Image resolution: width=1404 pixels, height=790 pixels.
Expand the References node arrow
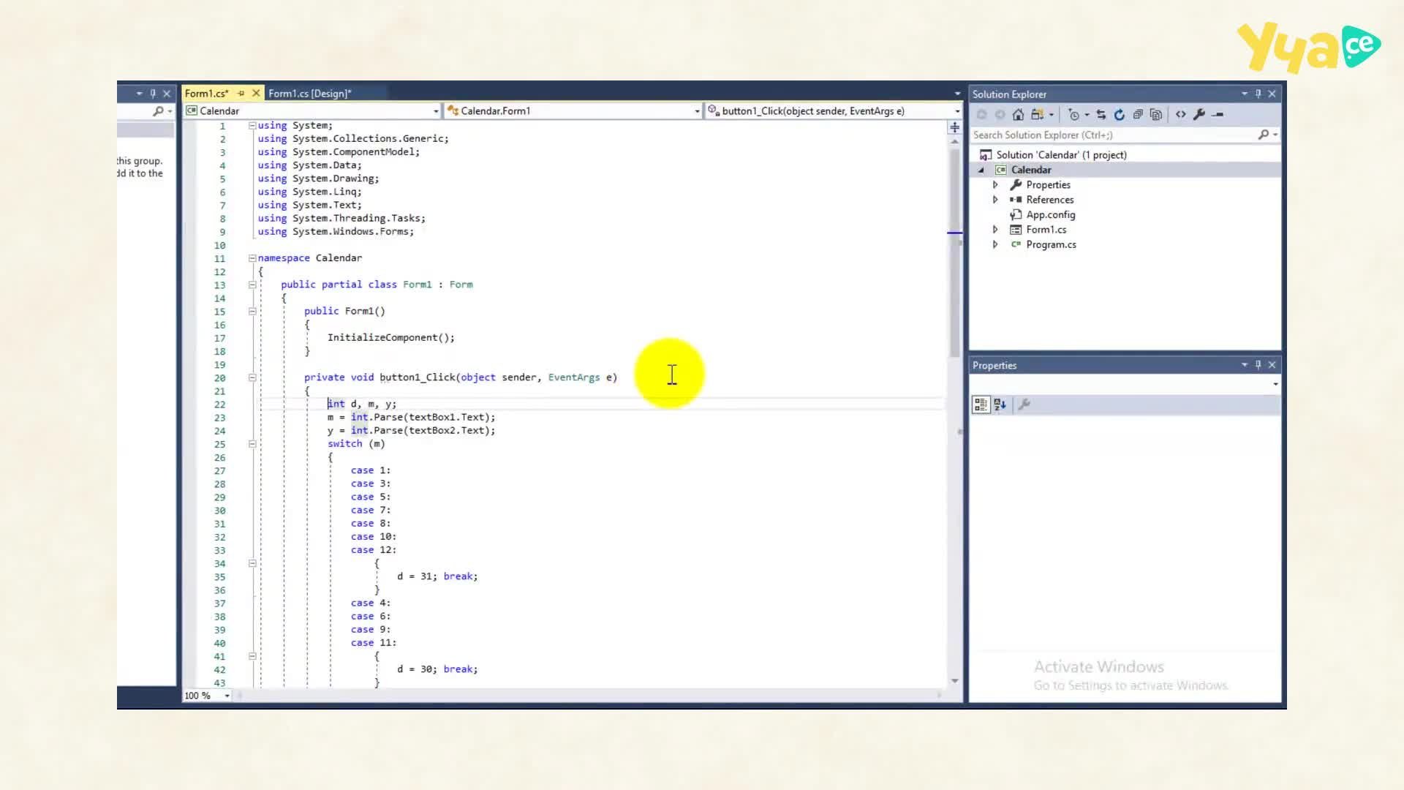pyautogui.click(x=995, y=200)
